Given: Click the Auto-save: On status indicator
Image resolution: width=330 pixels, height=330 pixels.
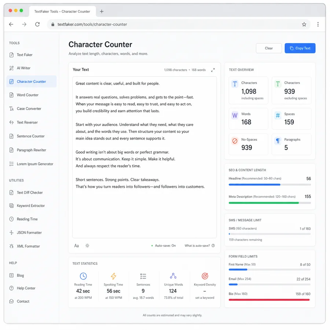Looking at the screenshot, I should pyautogui.click(x=163, y=246).
